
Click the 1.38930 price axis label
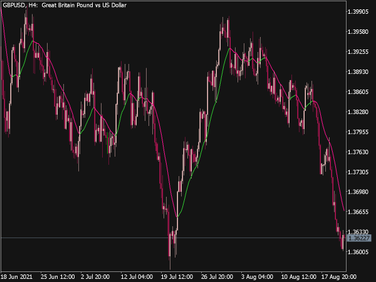point(358,71)
